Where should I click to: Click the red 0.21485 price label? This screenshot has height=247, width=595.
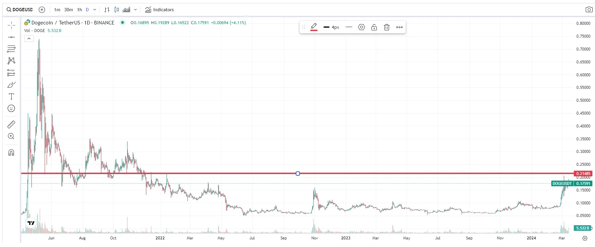pyautogui.click(x=583, y=173)
